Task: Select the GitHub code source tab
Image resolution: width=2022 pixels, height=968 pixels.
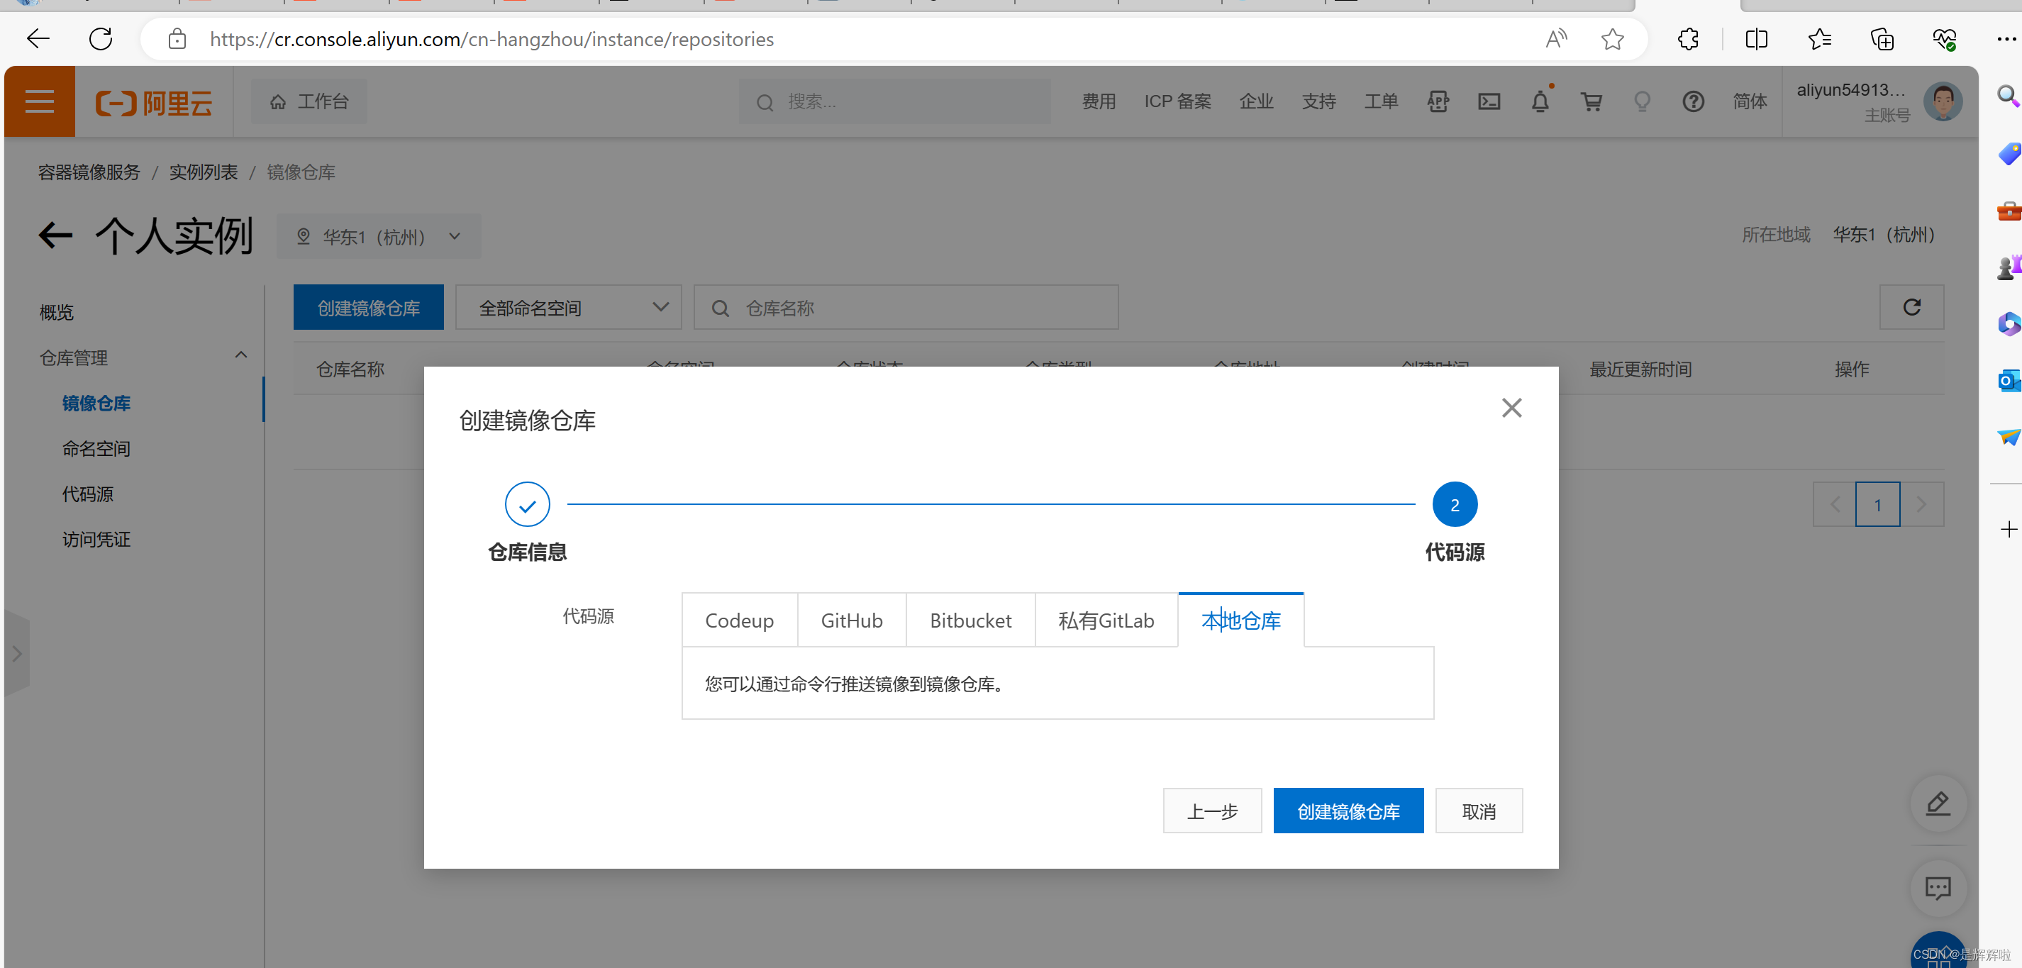Action: click(851, 621)
